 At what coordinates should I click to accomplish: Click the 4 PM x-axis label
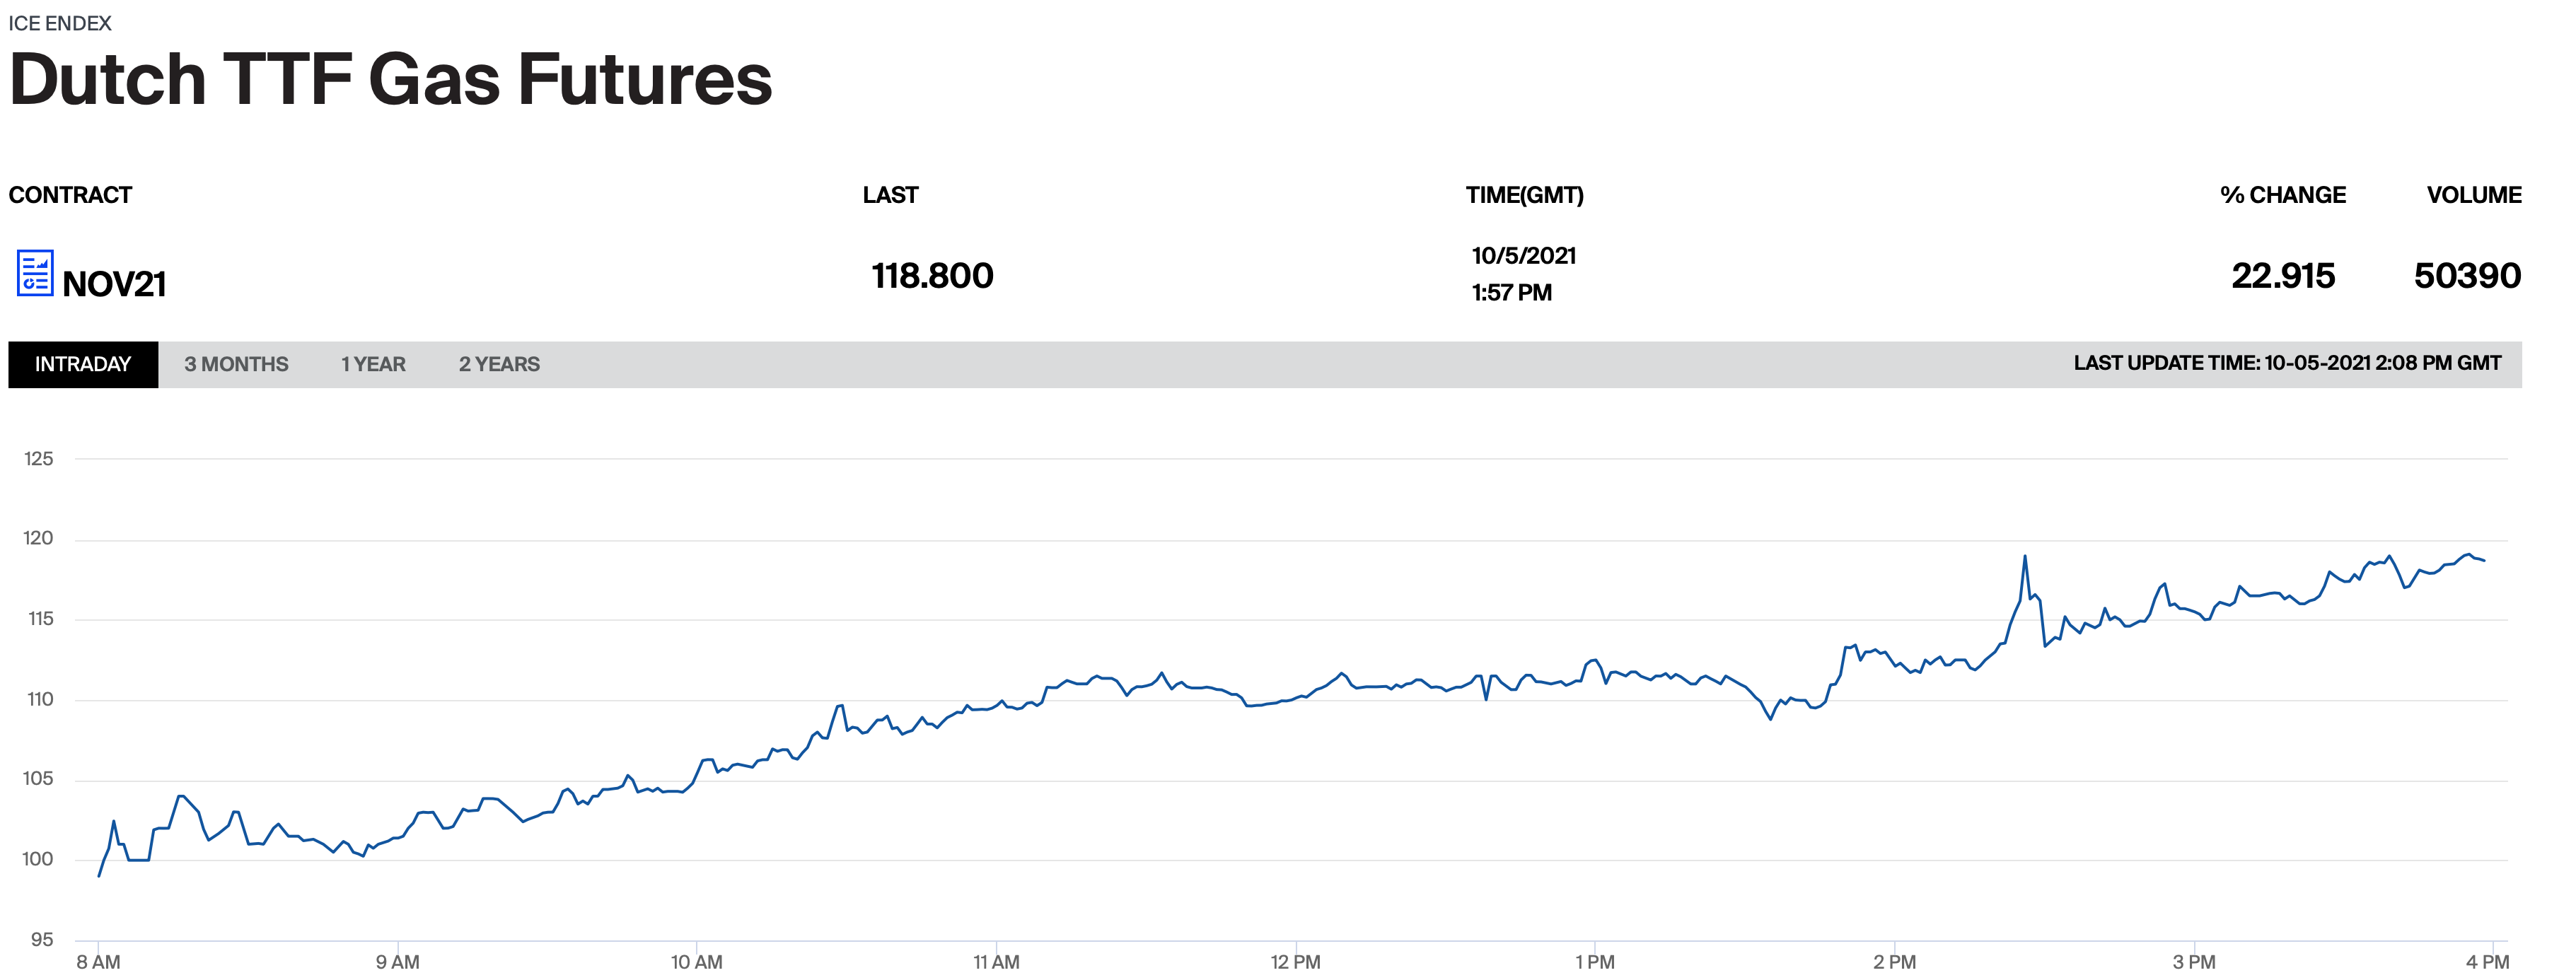coord(2487,962)
